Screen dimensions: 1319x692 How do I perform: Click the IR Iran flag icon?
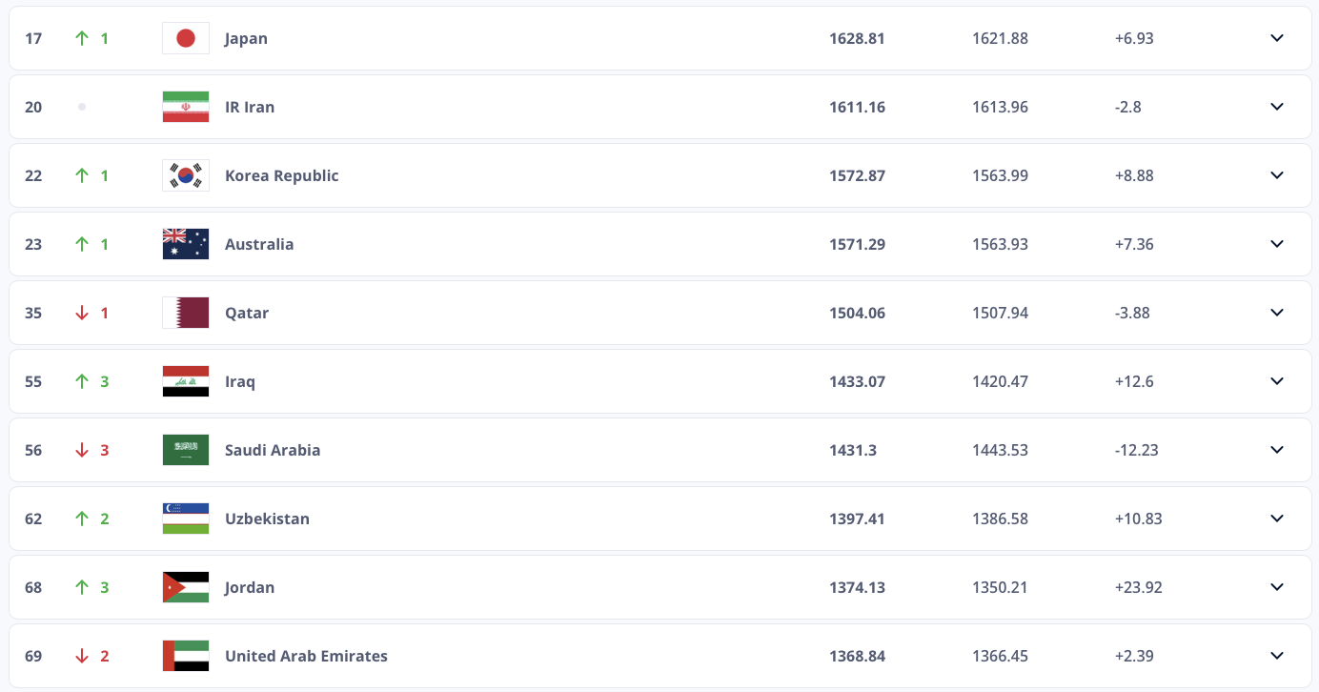pos(186,107)
